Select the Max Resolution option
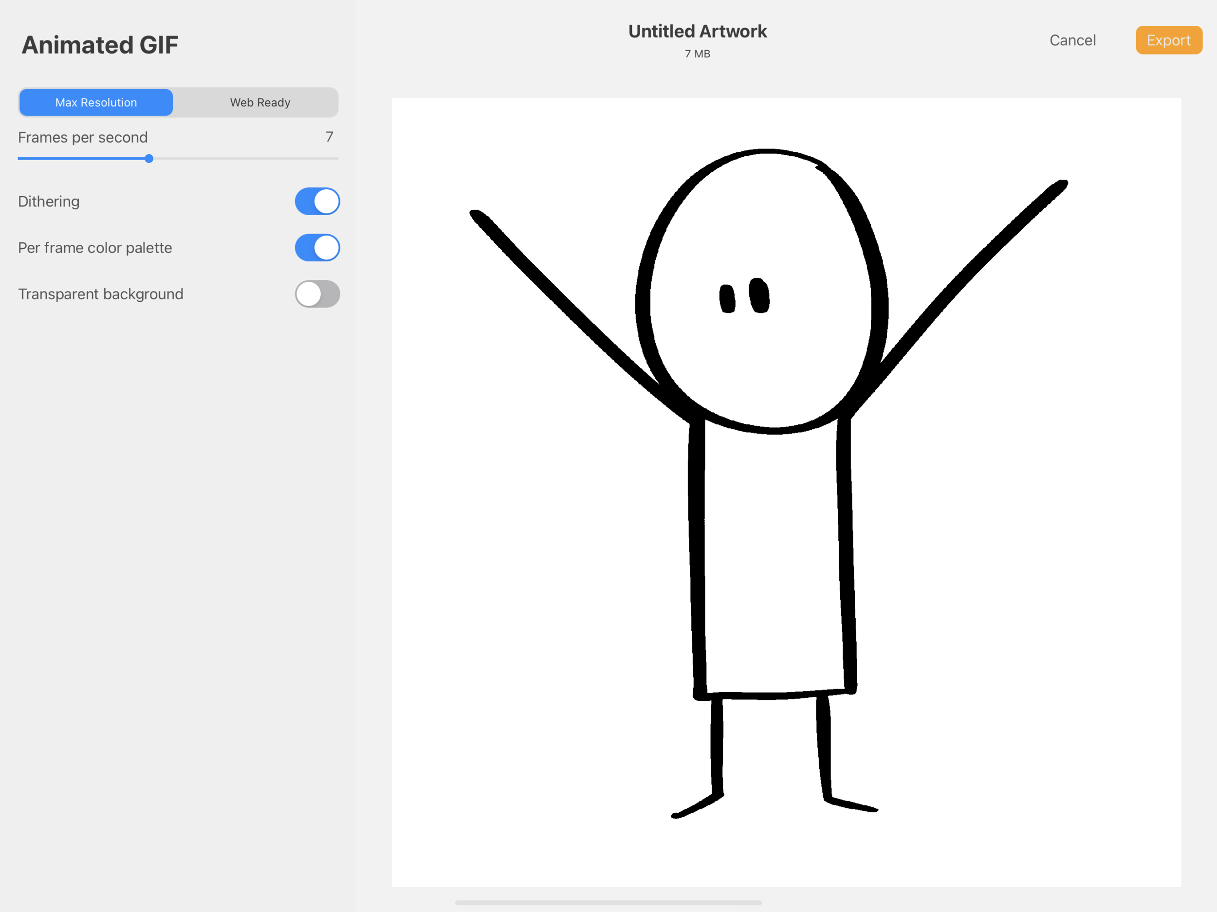The width and height of the screenshot is (1217, 912). pyautogui.click(x=96, y=102)
